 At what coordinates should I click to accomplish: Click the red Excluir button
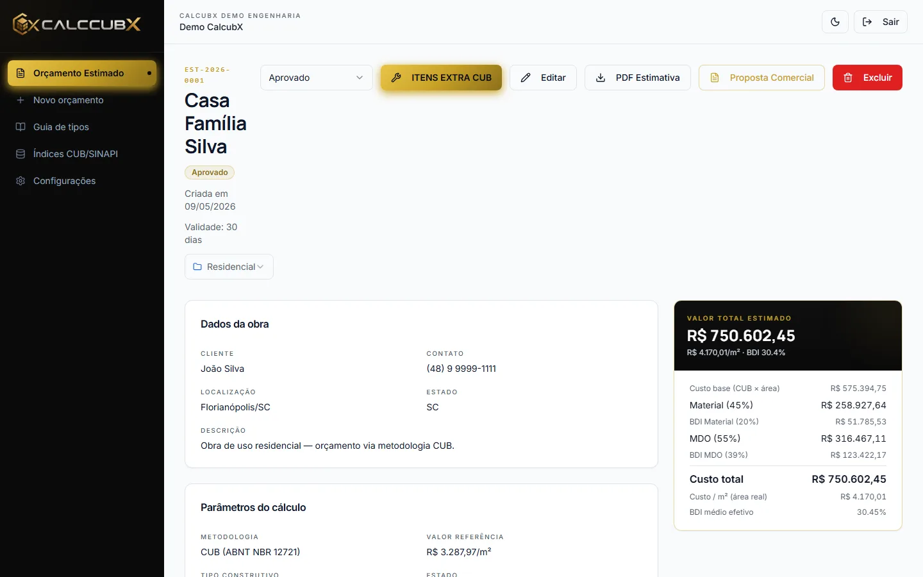pyautogui.click(x=867, y=78)
